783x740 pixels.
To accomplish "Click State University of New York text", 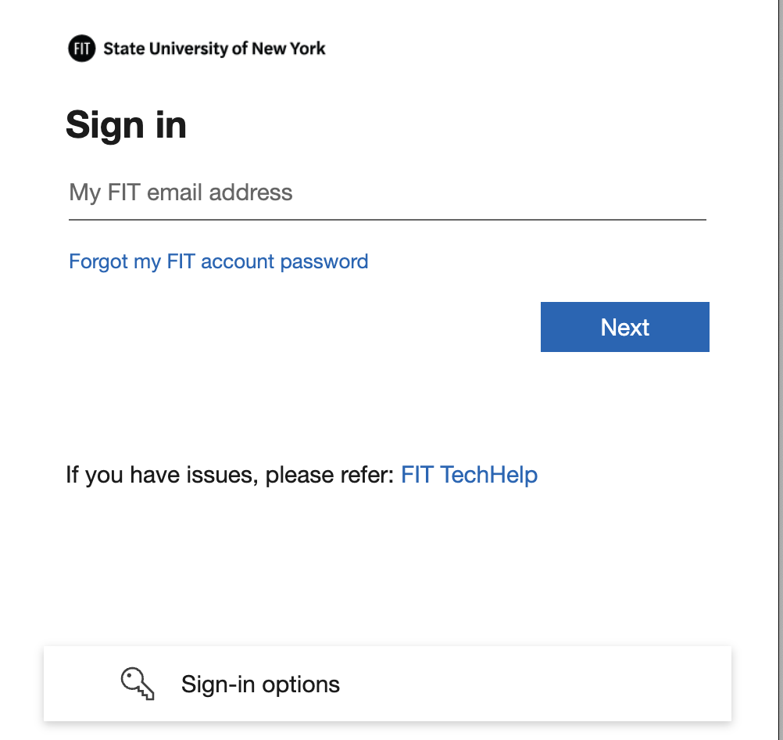I will coord(215,48).
